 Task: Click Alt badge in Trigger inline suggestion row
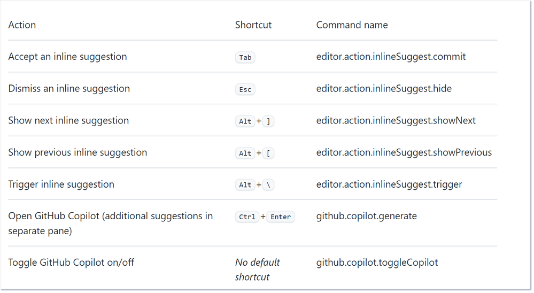[245, 185]
